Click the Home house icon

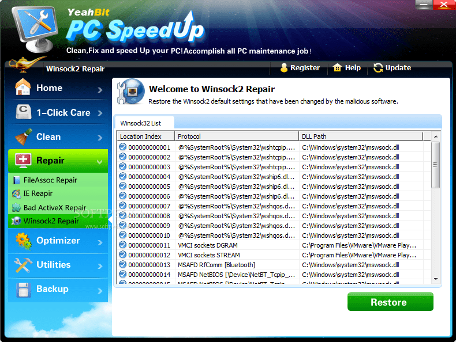coord(23,87)
